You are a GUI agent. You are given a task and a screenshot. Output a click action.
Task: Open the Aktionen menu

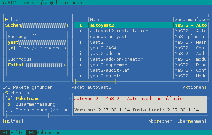[x=195, y=87]
